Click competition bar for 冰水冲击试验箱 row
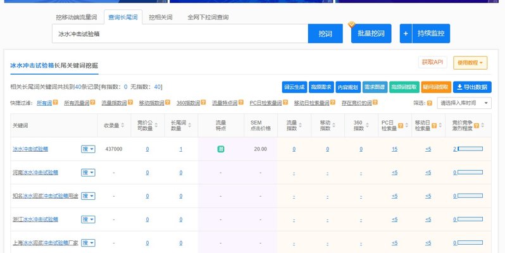 (x=470, y=149)
